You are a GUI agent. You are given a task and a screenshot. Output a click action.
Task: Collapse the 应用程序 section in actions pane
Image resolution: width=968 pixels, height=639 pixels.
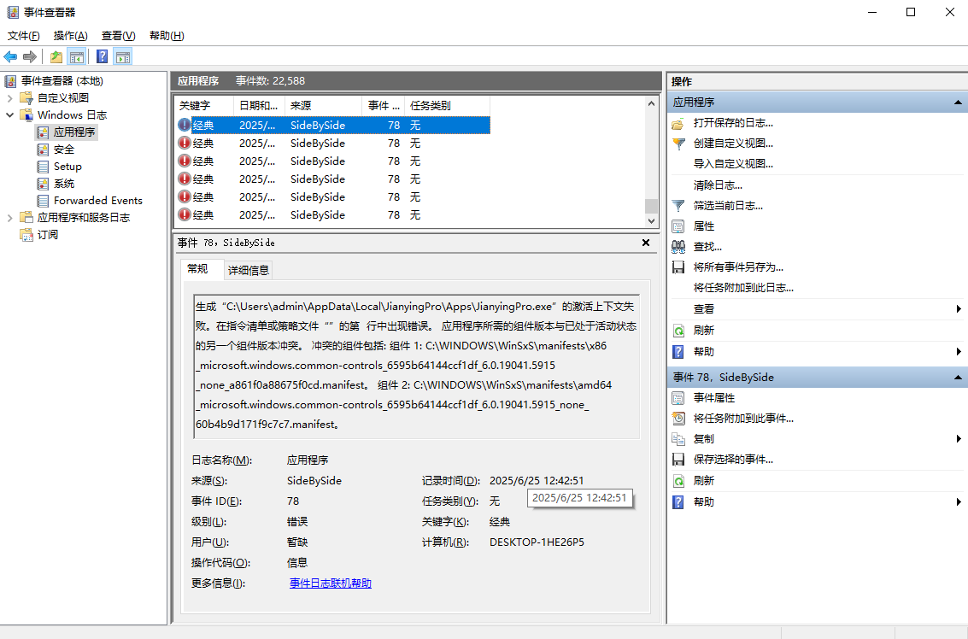(x=959, y=102)
